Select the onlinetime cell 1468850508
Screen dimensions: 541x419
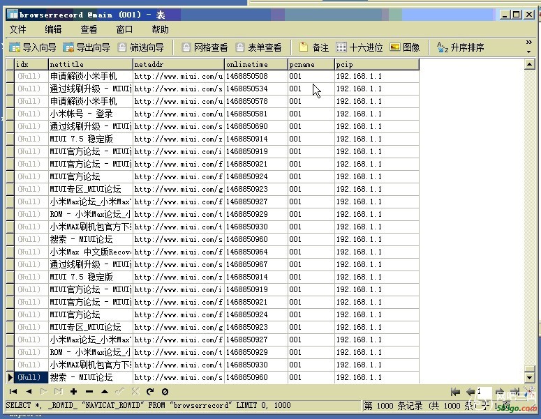click(256, 76)
